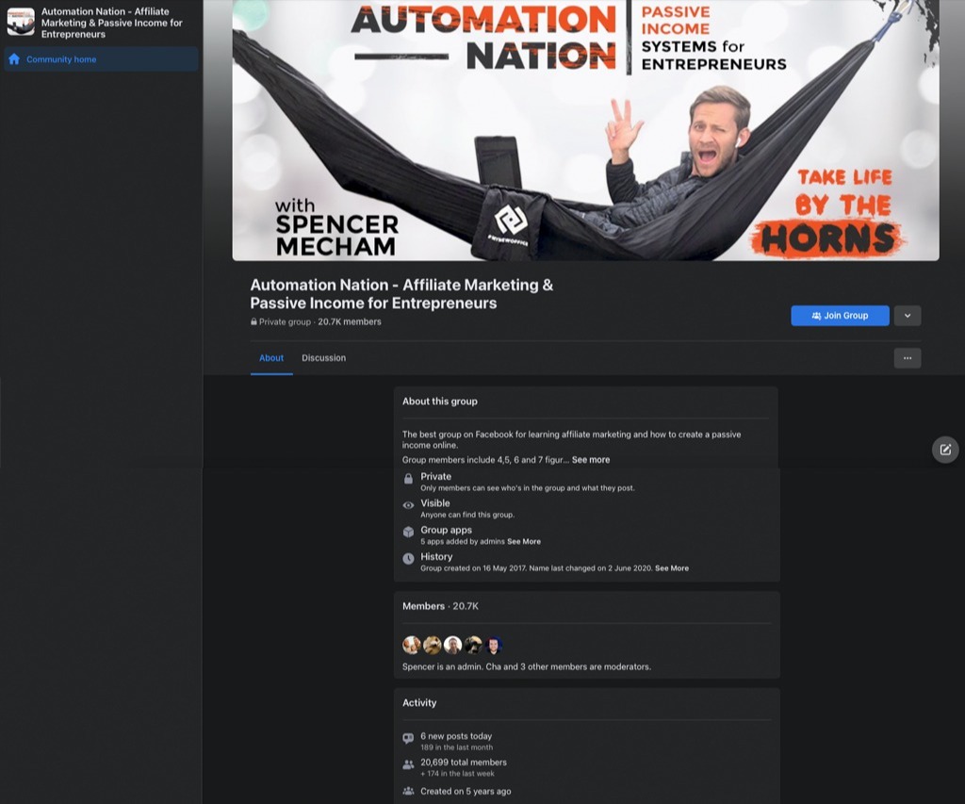This screenshot has width=965, height=804.
Task: Click '6 new posts today' text
Action: [x=456, y=736]
